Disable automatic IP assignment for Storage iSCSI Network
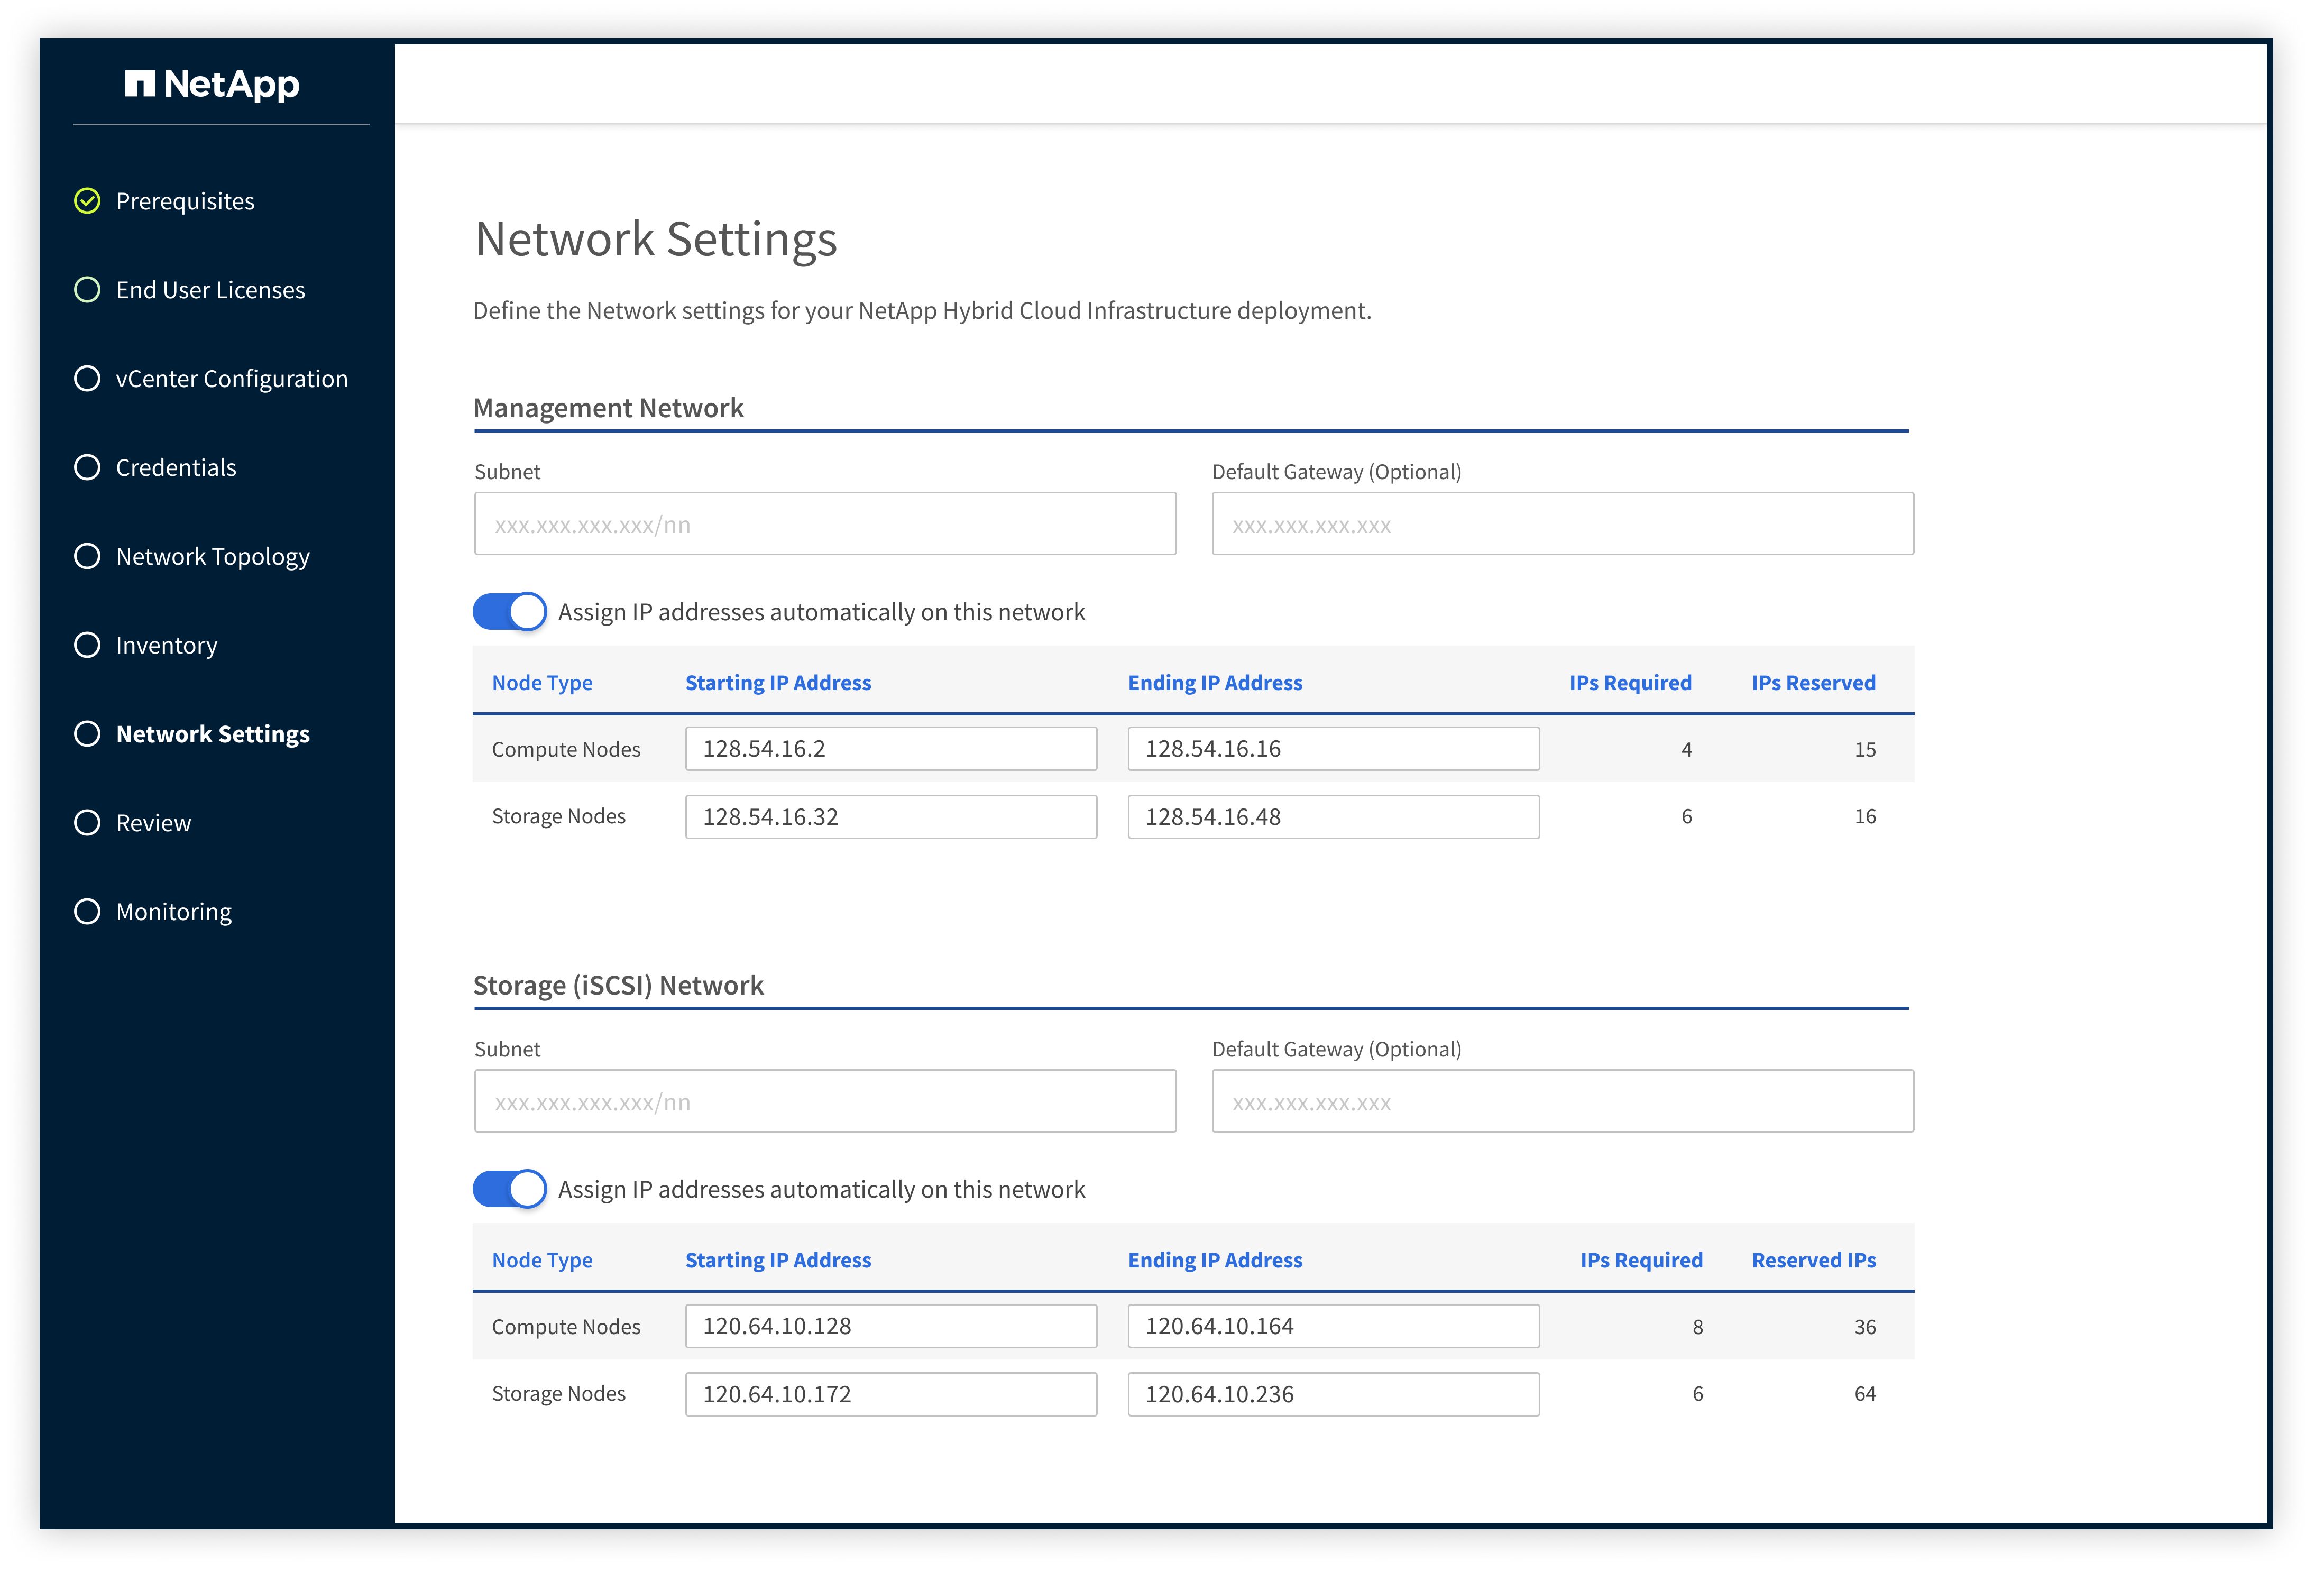2324x1572 pixels. click(510, 1190)
